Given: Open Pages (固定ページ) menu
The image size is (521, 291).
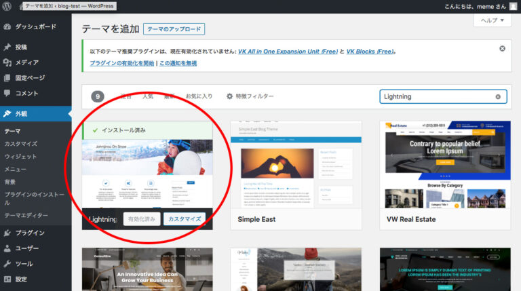Looking at the screenshot, I should point(35,78).
